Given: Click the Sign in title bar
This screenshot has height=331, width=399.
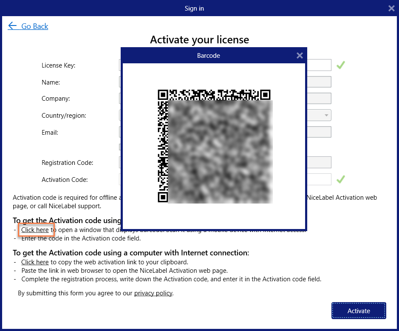Looking at the screenshot, I should click(x=194, y=8).
